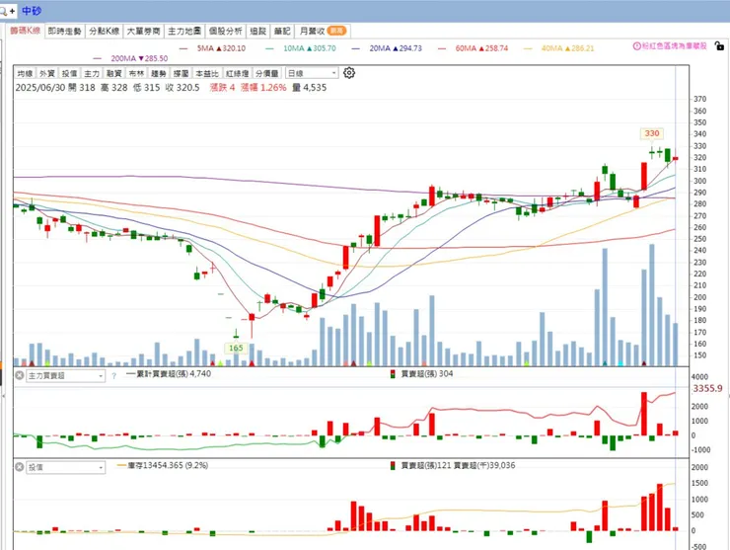Open the 筆記 tab

[282, 31]
